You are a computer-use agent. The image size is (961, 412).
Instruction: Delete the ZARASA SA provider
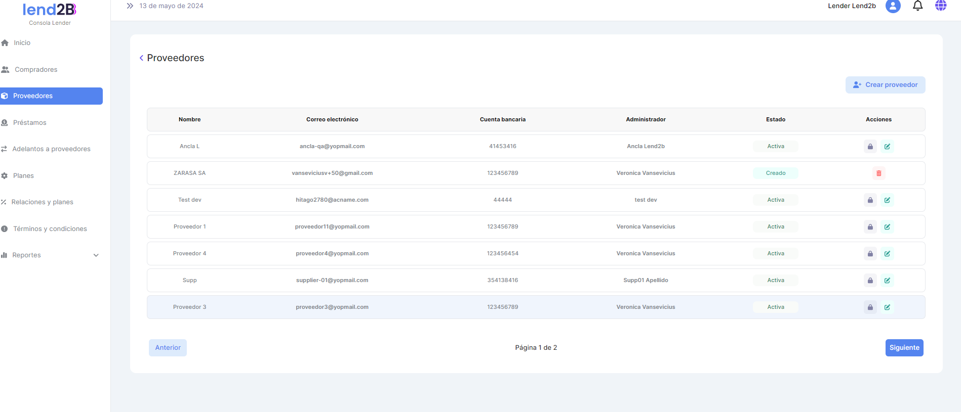878,173
